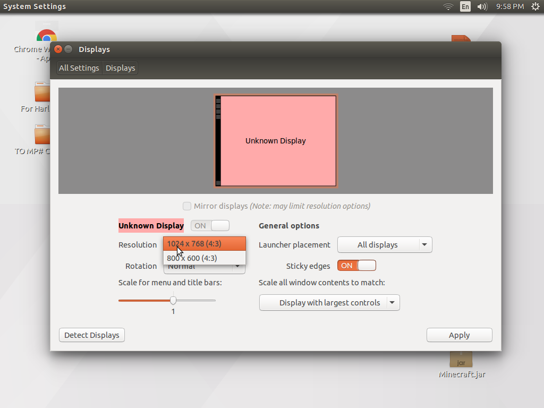Open the clock showing 9:58 PM
This screenshot has height=408, width=544.
pyautogui.click(x=509, y=6)
